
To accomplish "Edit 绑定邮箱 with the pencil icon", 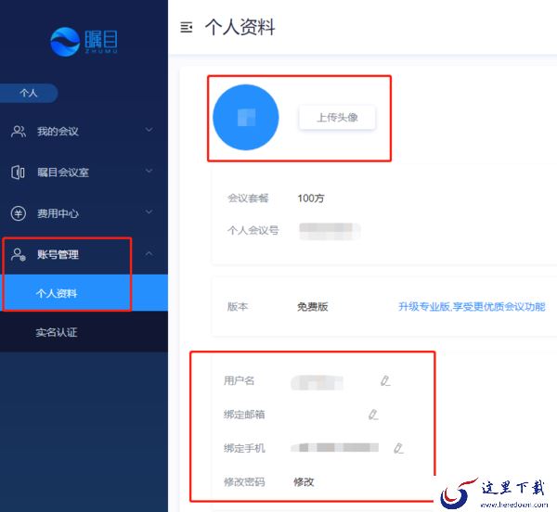I will tap(373, 415).
